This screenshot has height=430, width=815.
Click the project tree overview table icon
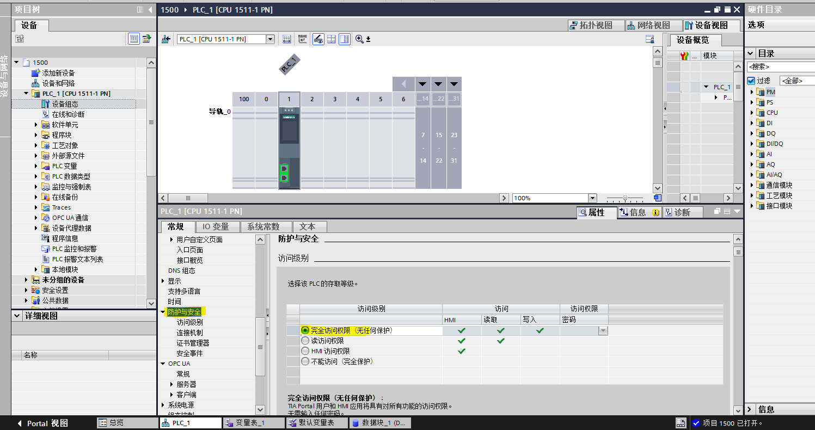tap(134, 39)
